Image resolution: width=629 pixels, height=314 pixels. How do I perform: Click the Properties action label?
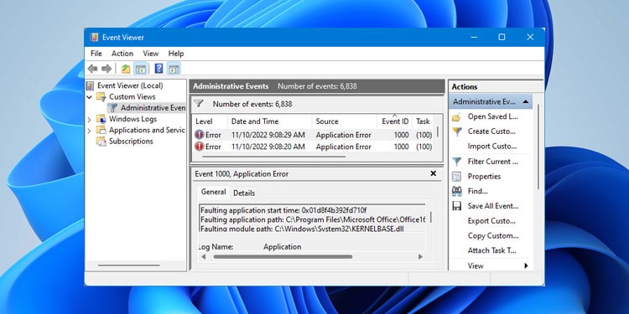(x=484, y=176)
